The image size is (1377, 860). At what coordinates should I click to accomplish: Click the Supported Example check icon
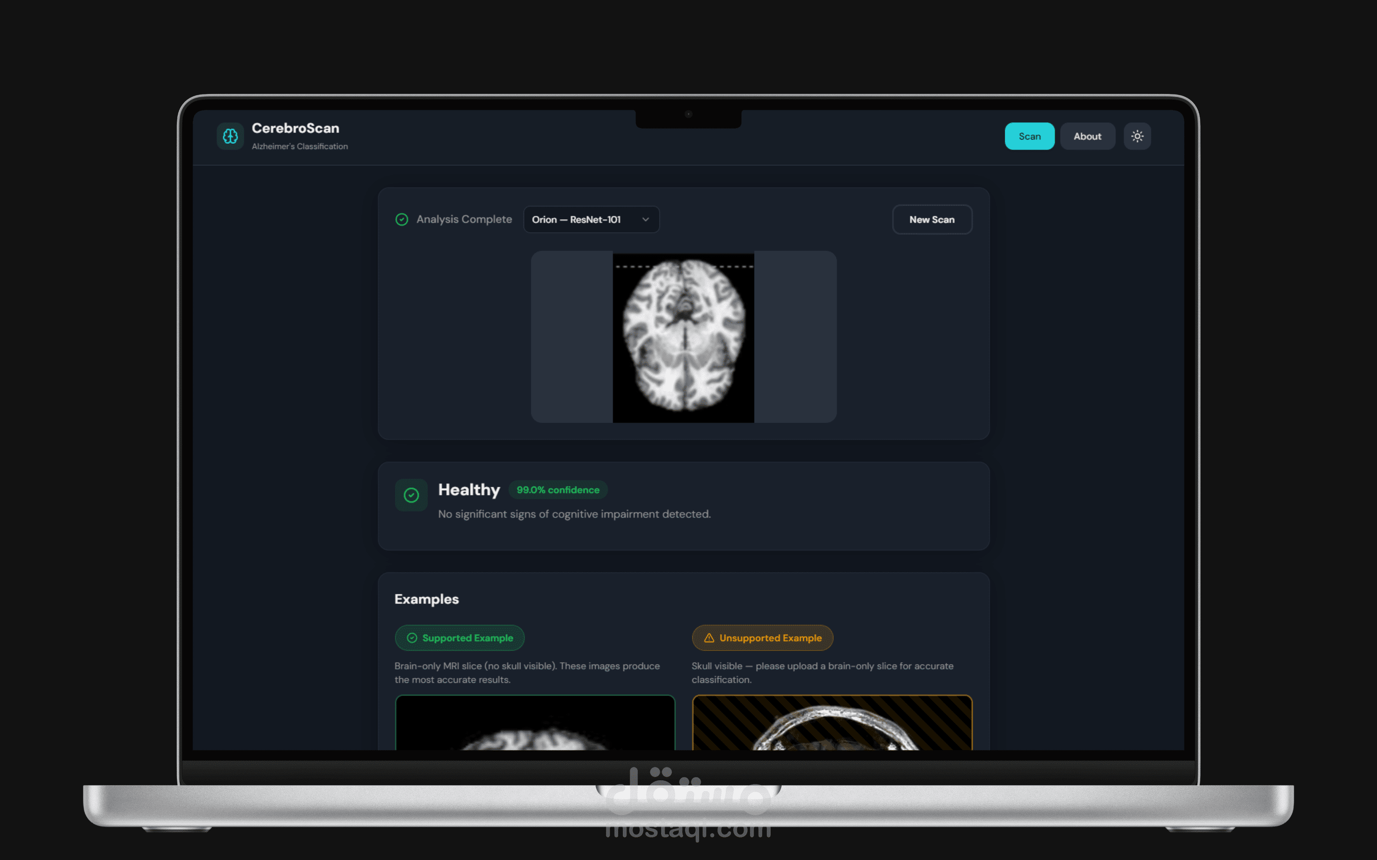412,638
